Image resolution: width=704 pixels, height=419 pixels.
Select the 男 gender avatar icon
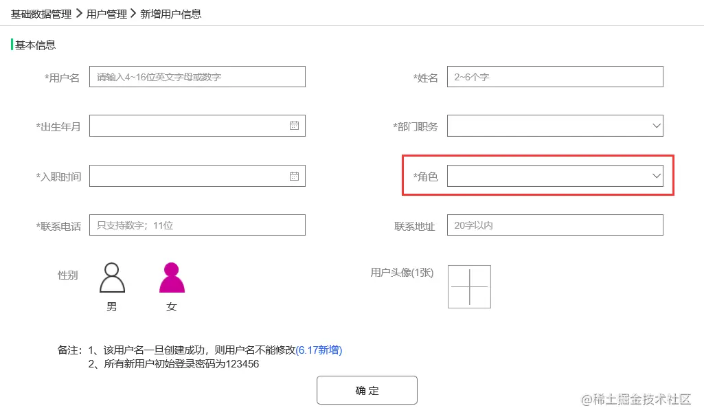(x=112, y=278)
